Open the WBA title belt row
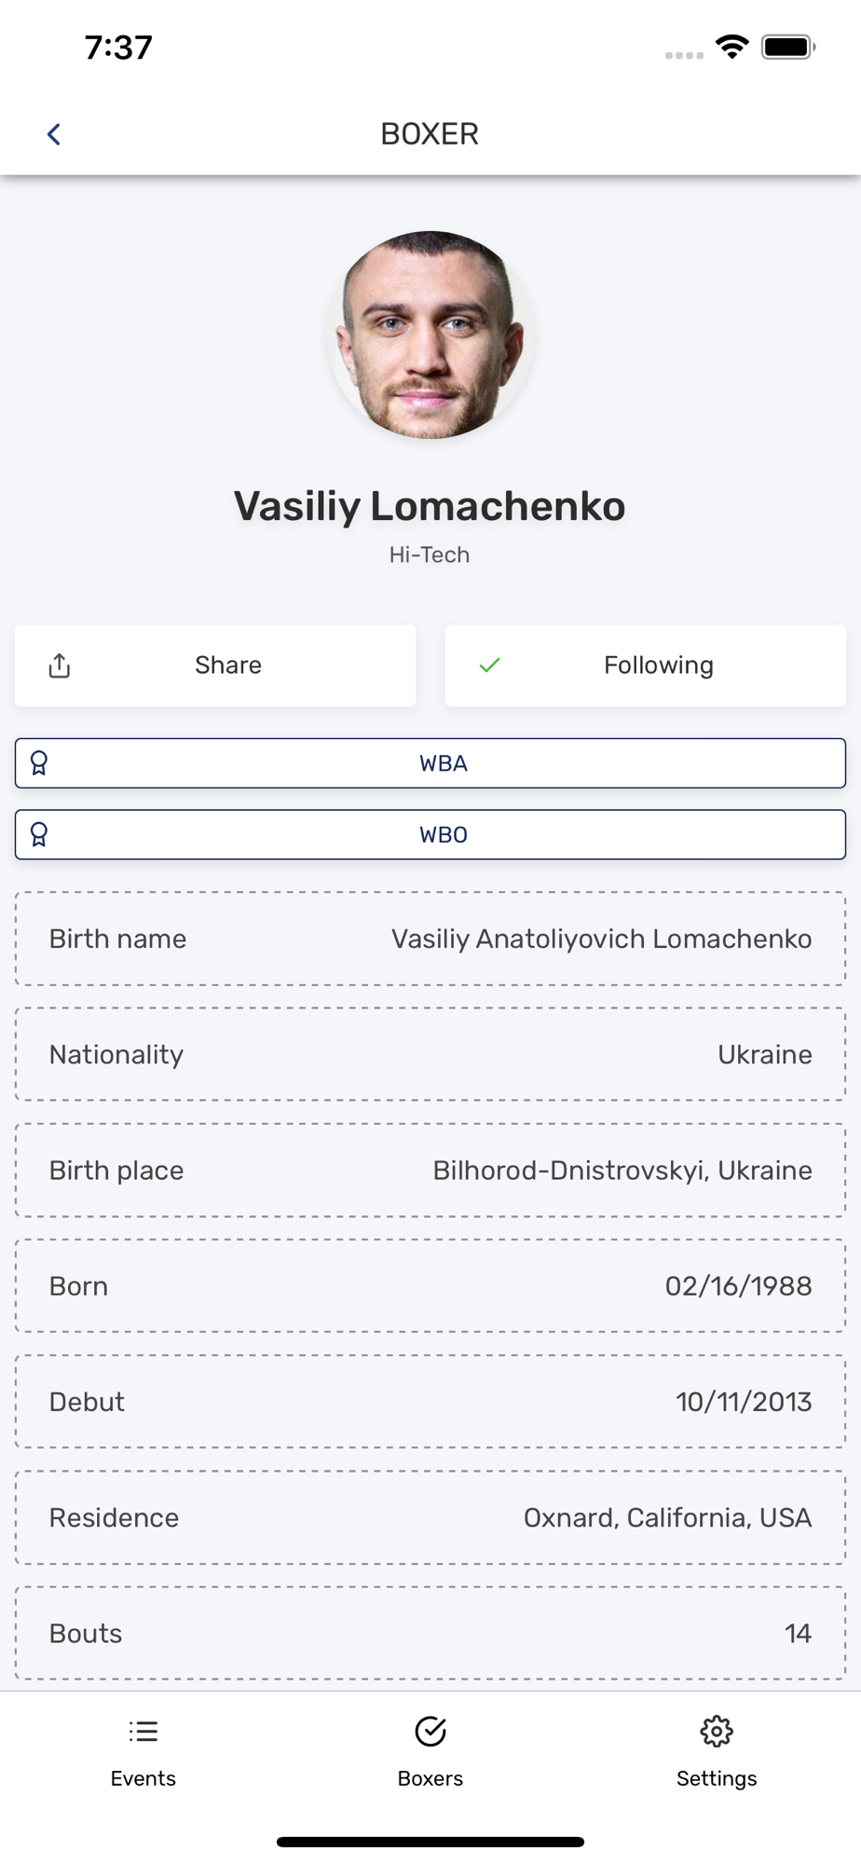This screenshot has height=1864, width=861. coord(430,763)
